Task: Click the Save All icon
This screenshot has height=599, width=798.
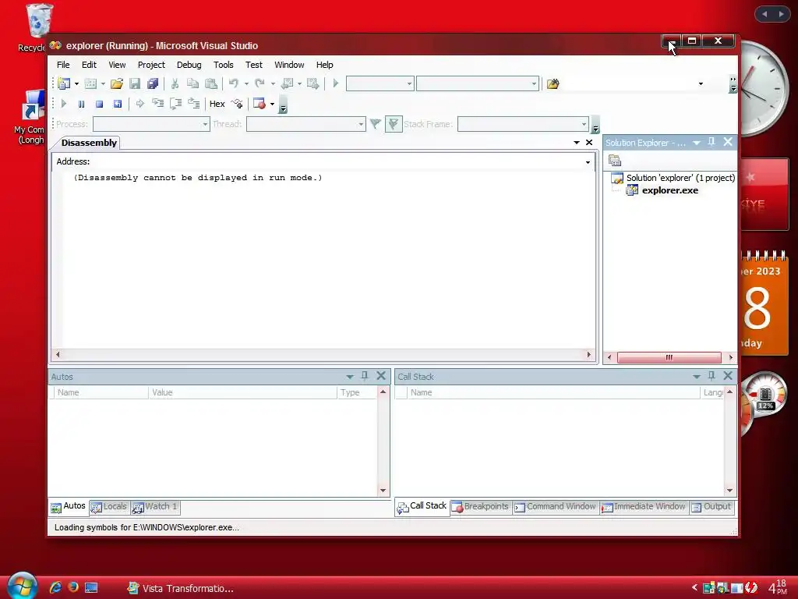Action: pyautogui.click(x=153, y=83)
